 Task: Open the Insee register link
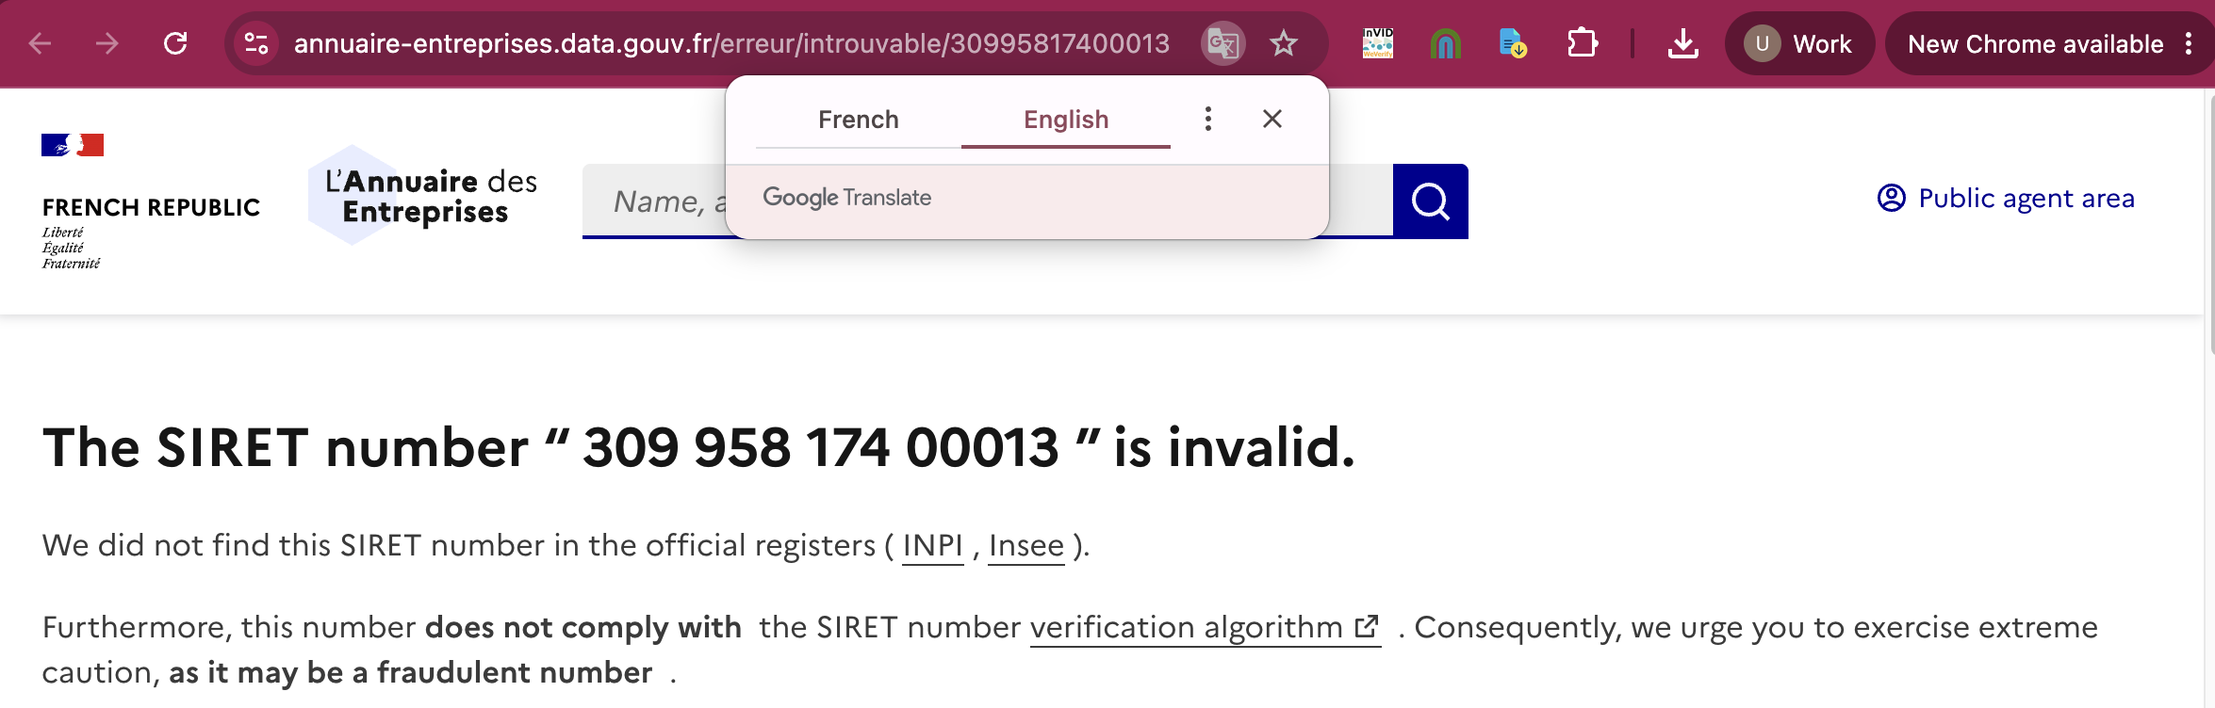[1026, 546]
